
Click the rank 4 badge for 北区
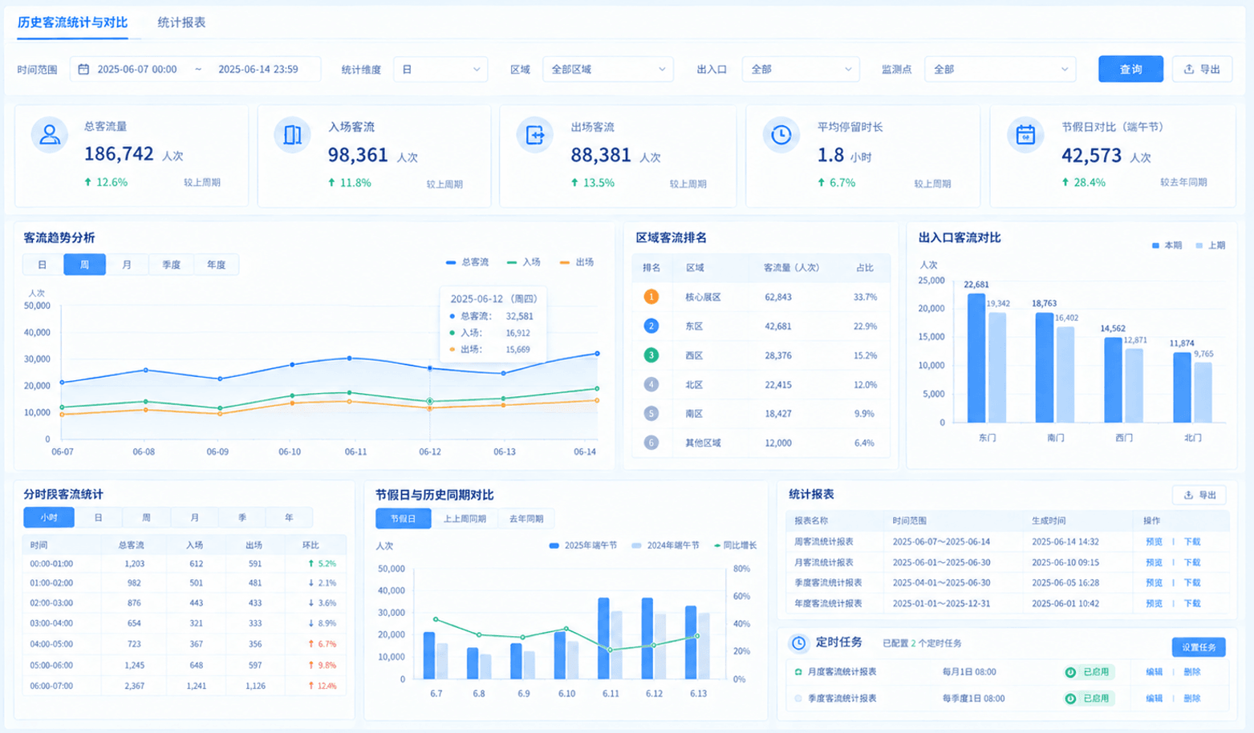[651, 384]
